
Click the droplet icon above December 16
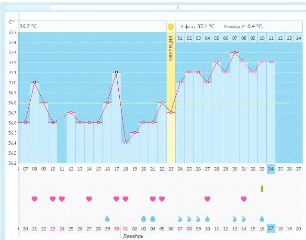[262, 218]
